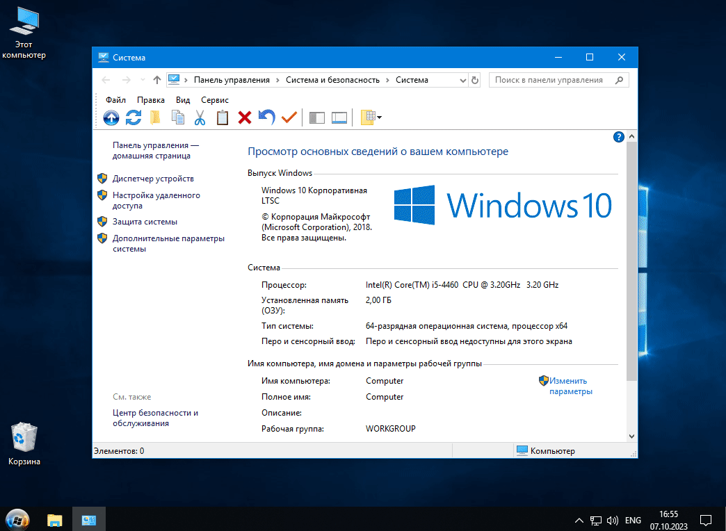Screen dimensions: 726x531
Task: Open Настройка удаленного доступа link
Action: (x=156, y=200)
